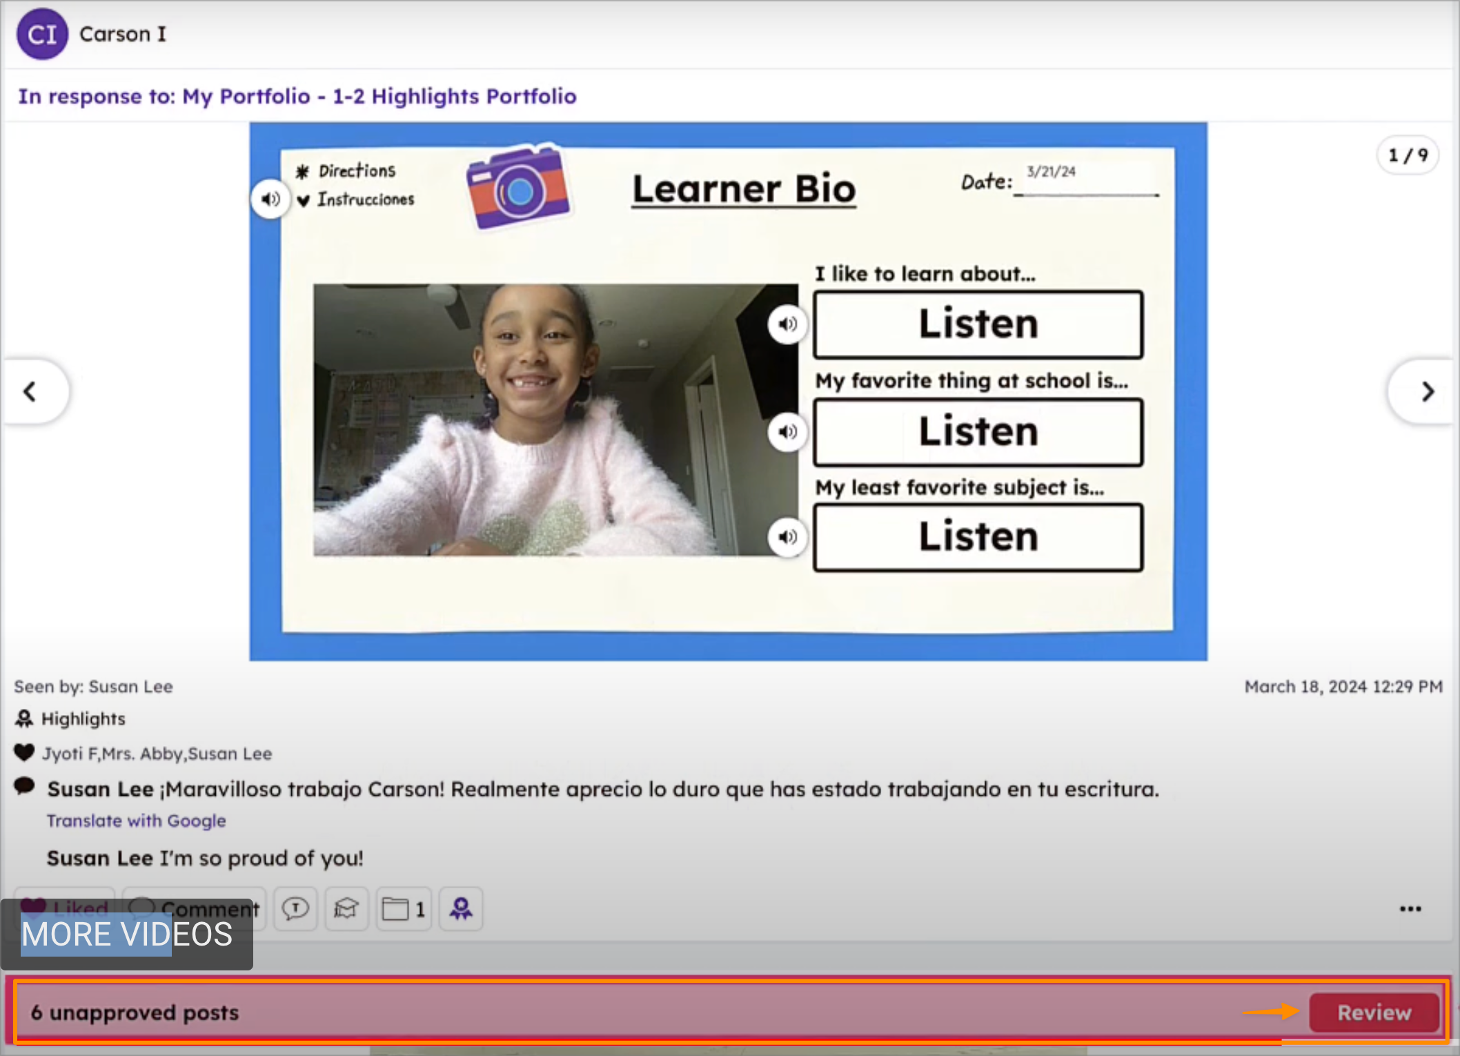Select 'Translate with Google' link

click(136, 821)
